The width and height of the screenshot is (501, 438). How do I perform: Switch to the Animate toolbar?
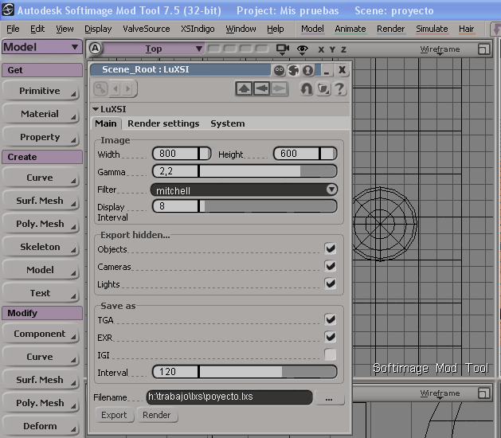[x=350, y=29]
